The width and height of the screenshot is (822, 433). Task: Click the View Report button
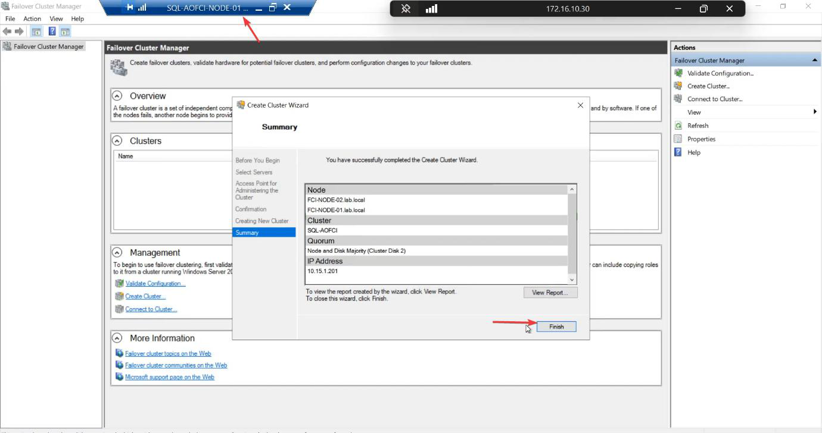click(550, 293)
